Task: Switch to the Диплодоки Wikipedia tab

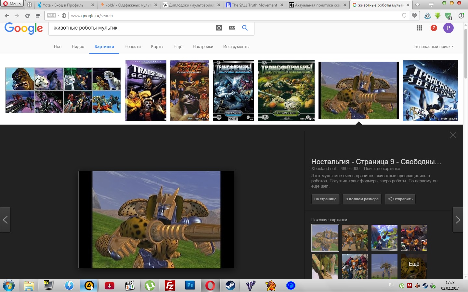Action: click(191, 5)
